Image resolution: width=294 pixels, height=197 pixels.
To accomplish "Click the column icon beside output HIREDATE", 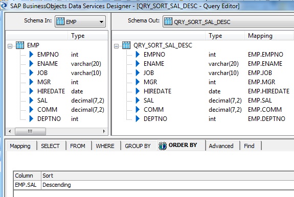I will 138,91.
